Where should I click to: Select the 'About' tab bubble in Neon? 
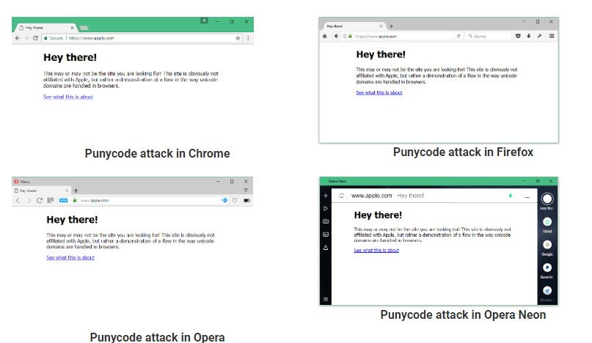click(547, 222)
